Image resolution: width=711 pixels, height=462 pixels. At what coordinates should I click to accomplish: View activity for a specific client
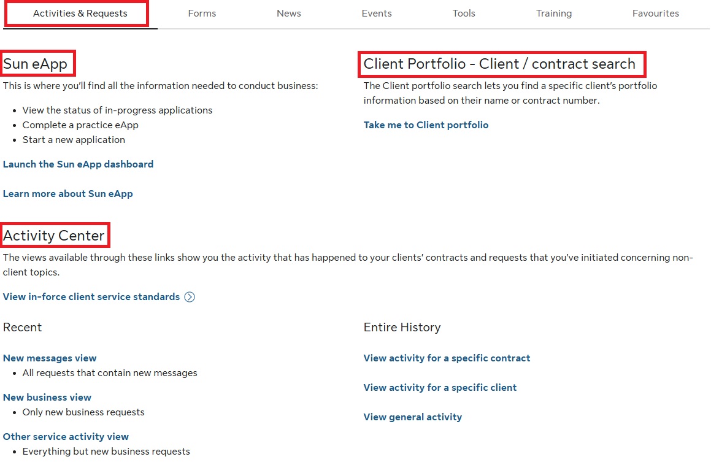(440, 388)
